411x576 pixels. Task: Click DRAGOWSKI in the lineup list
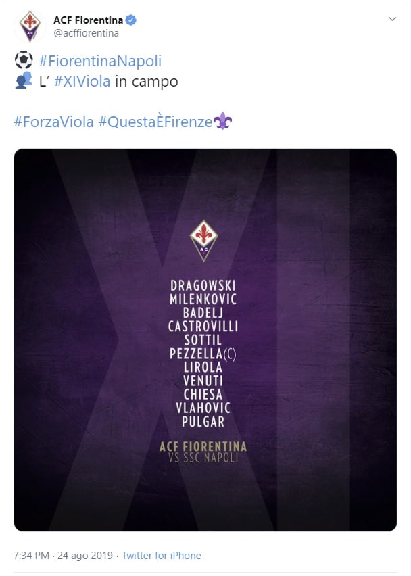[x=203, y=285]
